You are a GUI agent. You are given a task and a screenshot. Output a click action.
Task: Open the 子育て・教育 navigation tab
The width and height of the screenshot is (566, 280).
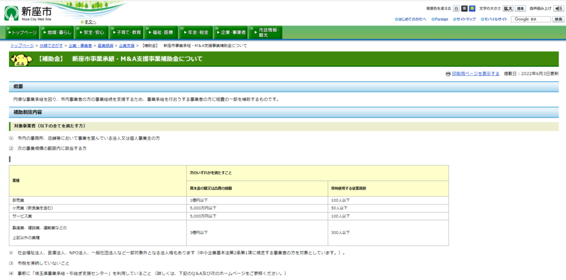127,33
